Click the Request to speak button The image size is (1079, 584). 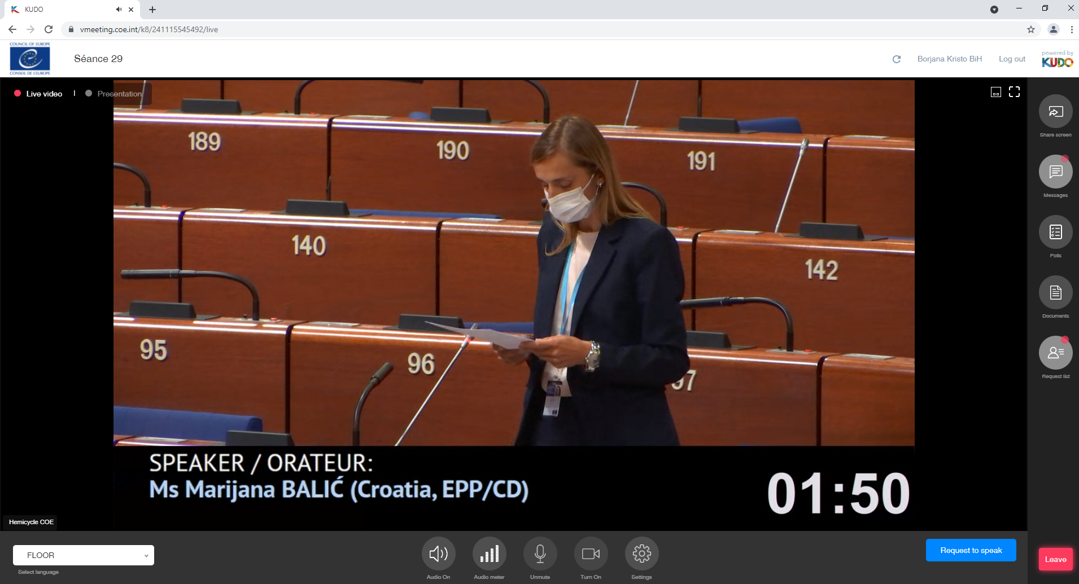point(971,550)
